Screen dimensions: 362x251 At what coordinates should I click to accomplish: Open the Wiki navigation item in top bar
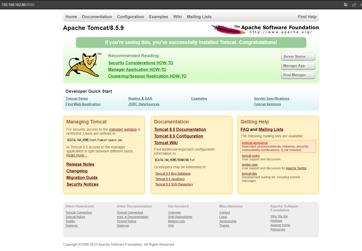pos(177,17)
